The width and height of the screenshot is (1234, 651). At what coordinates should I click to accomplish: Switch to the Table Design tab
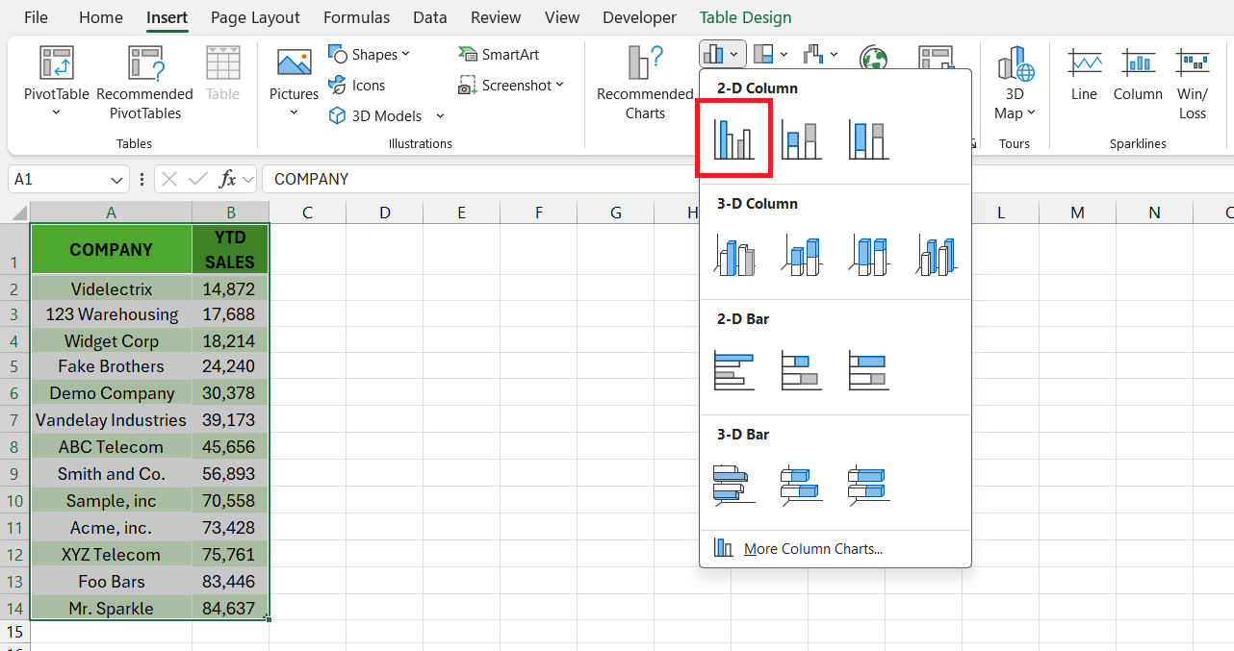[745, 17]
